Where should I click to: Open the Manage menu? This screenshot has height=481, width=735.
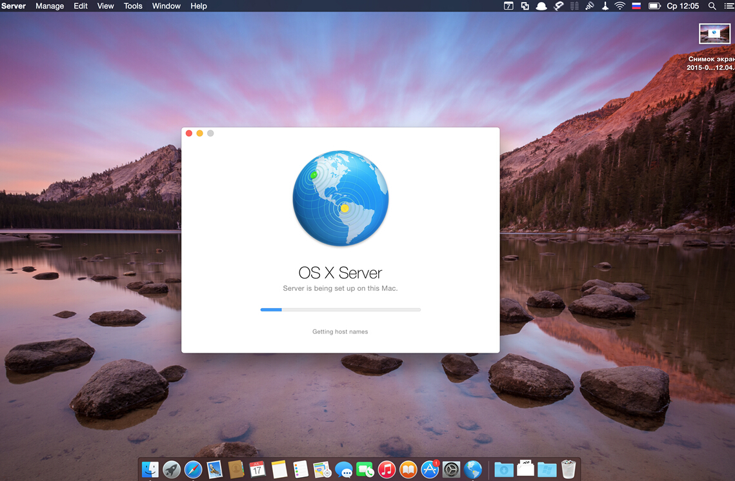click(50, 6)
